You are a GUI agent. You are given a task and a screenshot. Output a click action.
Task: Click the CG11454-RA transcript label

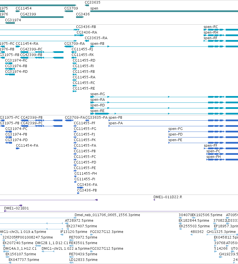click(x=27, y=44)
